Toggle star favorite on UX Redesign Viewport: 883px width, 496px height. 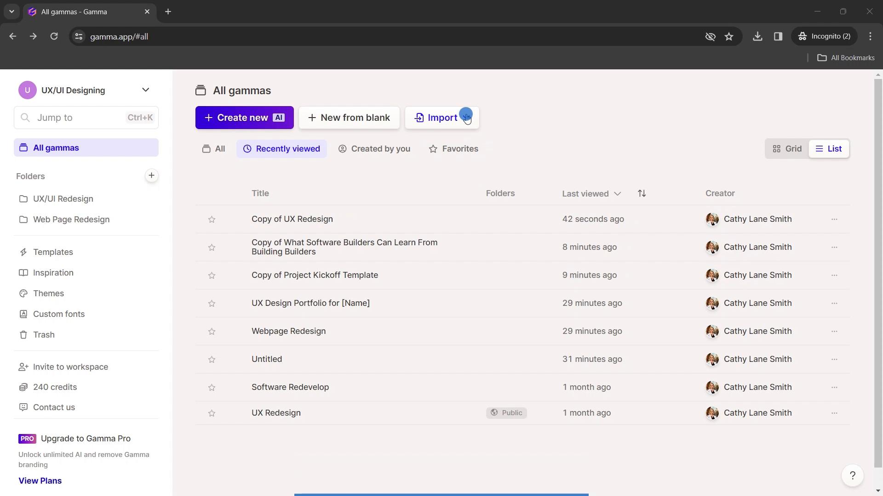pyautogui.click(x=212, y=412)
